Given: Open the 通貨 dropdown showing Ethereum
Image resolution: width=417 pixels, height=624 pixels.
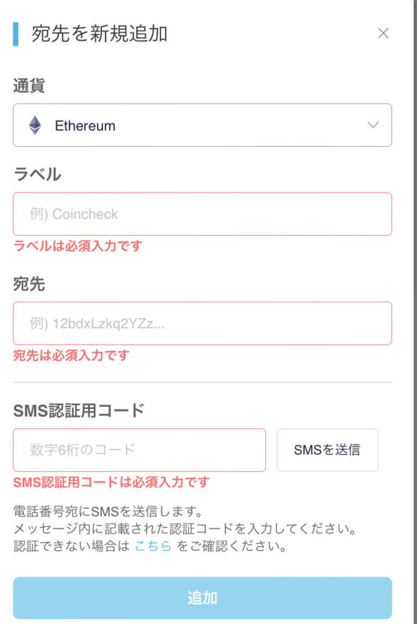Looking at the screenshot, I should point(202,125).
